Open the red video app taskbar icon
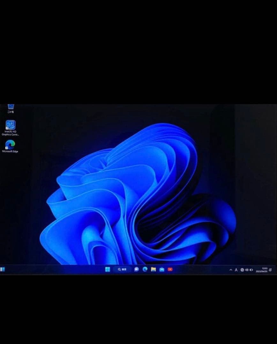Screen dimensions: 277x344 [x=170, y=269]
